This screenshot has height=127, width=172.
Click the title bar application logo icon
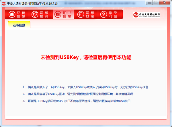pyautogui.click(x=4, y=3)
